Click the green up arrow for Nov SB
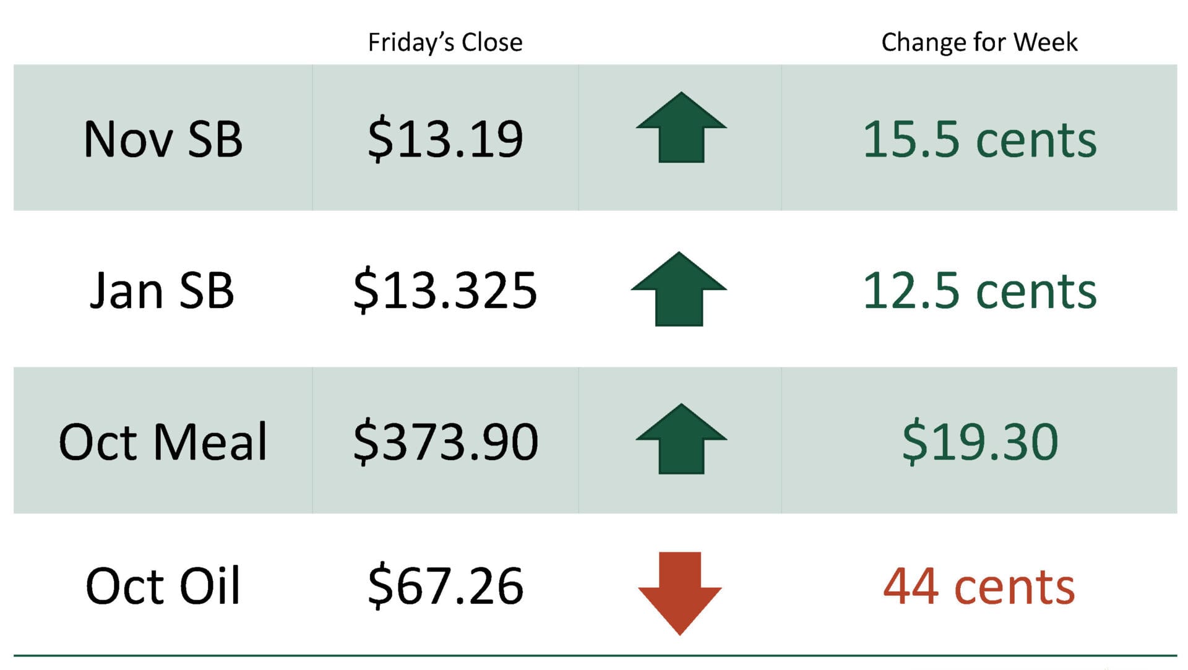Viewport: 1188px width, 670px height. (681, 127)
